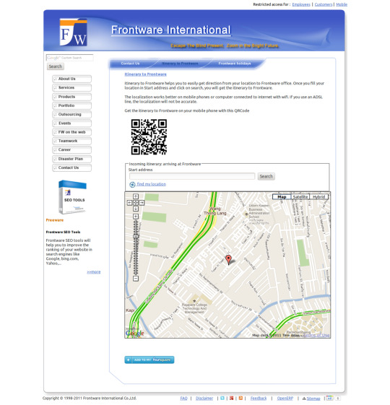The height and width of the screenshot is (405, 390).
Task: Open the red social icon in footer
Action: click(x=232, y=399)
